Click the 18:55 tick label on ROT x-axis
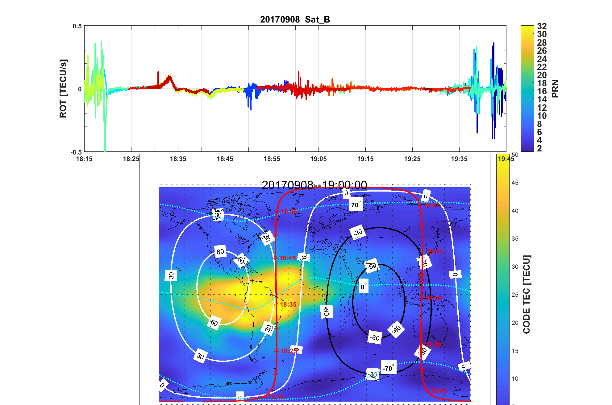 272,159
